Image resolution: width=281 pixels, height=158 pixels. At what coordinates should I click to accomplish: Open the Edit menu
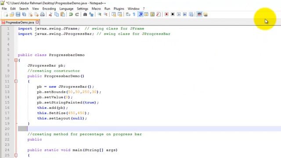click(x=13, y=9)
